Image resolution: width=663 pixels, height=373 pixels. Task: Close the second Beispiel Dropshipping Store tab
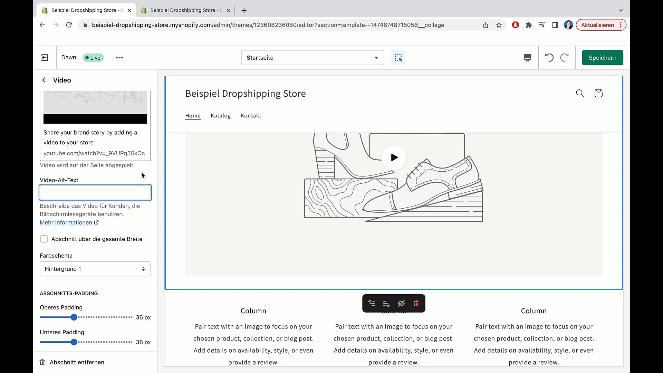tap(228, 10)
